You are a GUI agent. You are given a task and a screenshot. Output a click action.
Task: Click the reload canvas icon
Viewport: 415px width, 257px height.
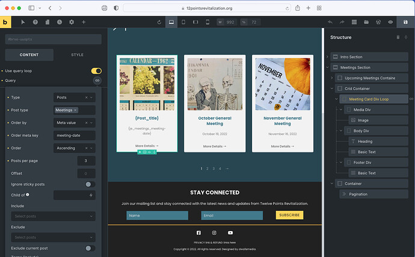159,22
